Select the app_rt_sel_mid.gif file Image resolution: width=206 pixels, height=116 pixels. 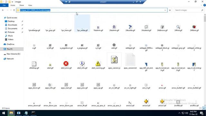194,64
